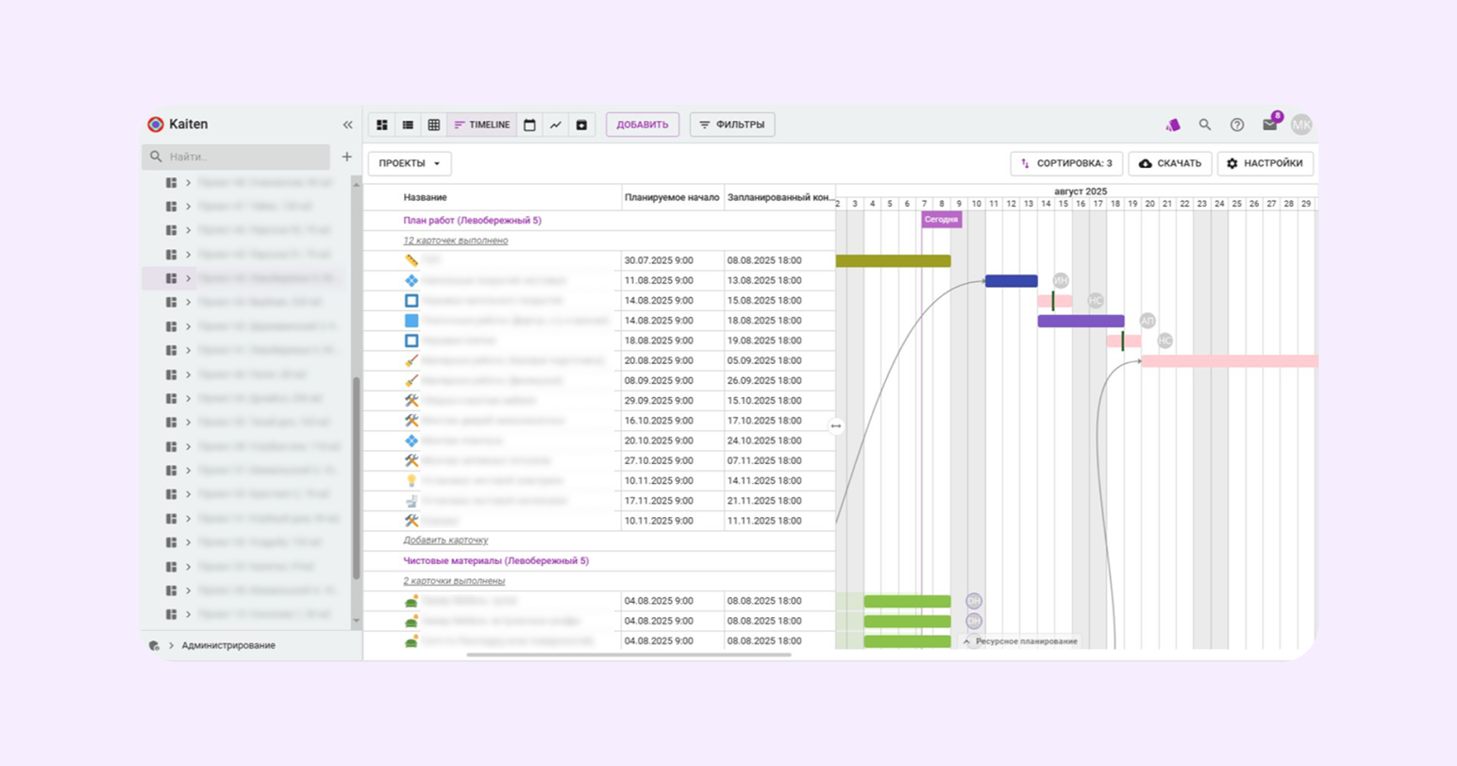Screen dimensions: 1457x766
Task: Open the line chart reports icon
Action: [556, 125]
